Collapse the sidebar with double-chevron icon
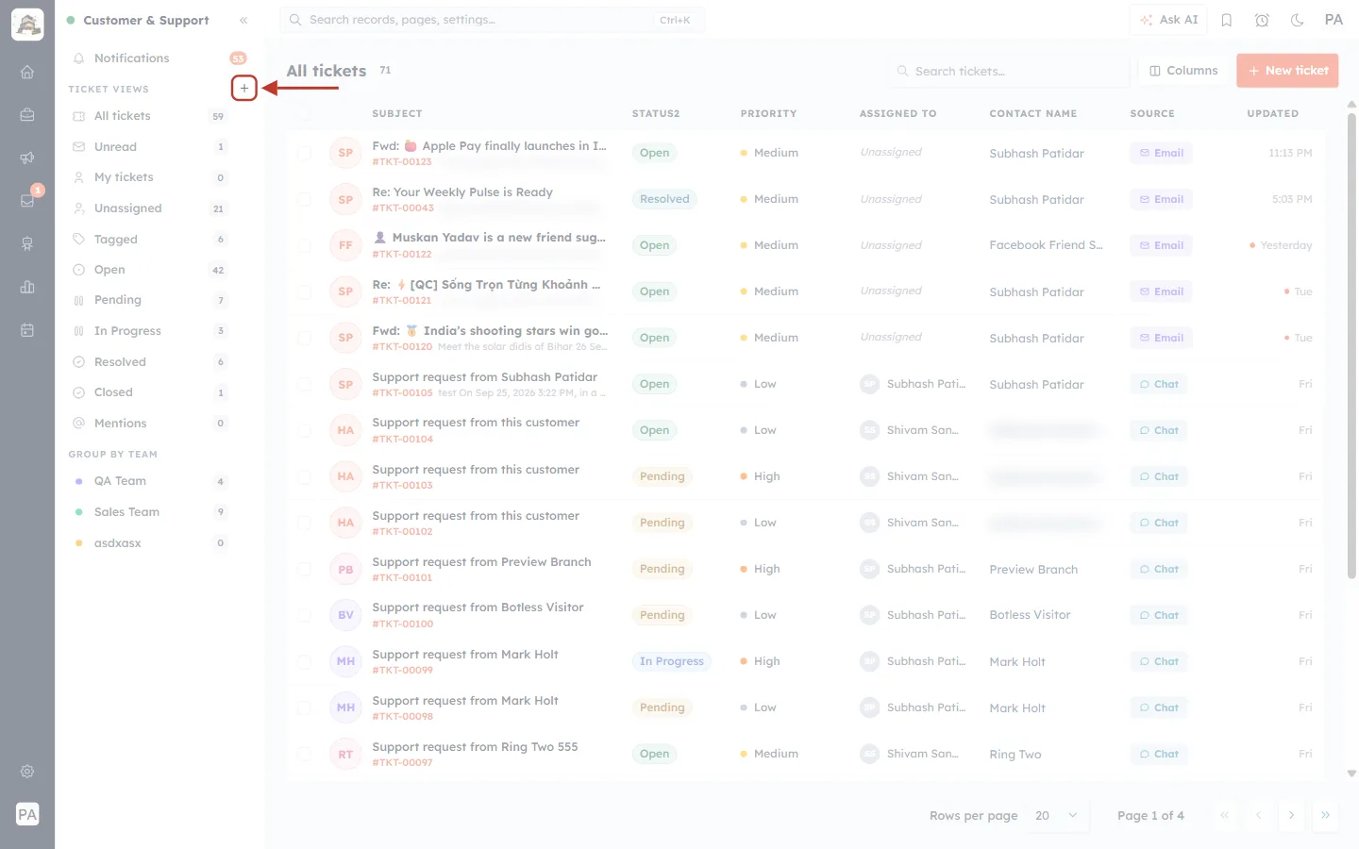The image size is (1359, 849). (243, 20)
